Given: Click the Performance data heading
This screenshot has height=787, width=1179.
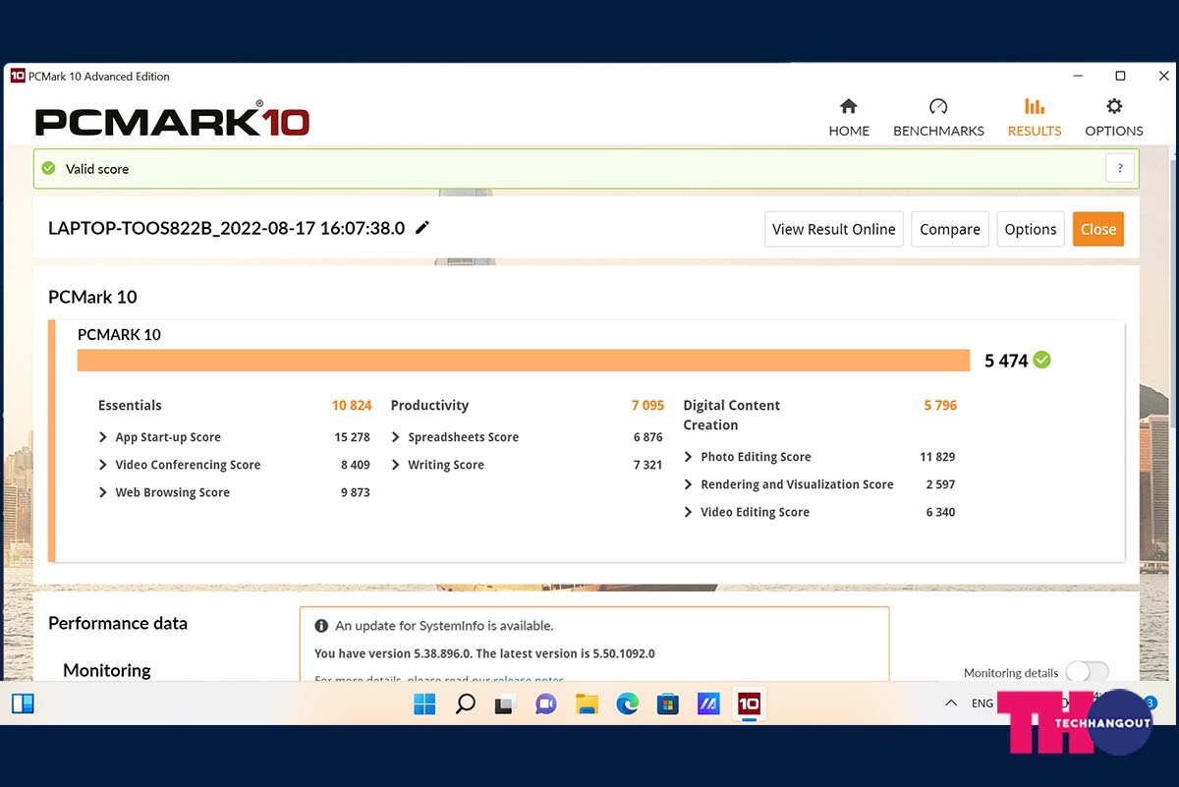Looking at the screenshot, I should [118, 623].
